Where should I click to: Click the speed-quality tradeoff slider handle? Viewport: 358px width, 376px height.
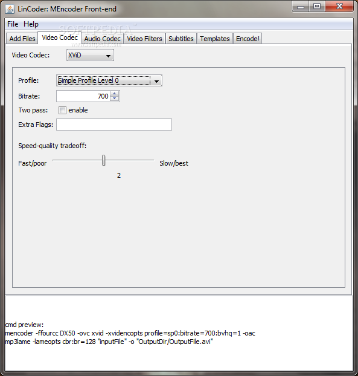click(103, 160)
